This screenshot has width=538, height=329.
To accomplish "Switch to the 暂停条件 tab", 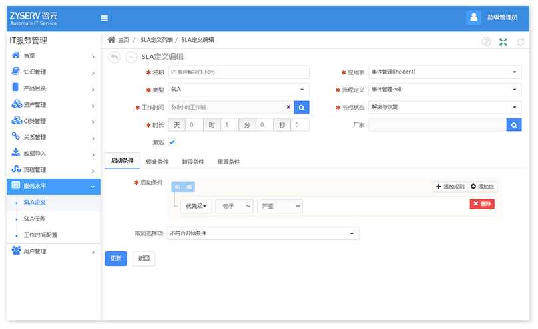I will point(193,162).
